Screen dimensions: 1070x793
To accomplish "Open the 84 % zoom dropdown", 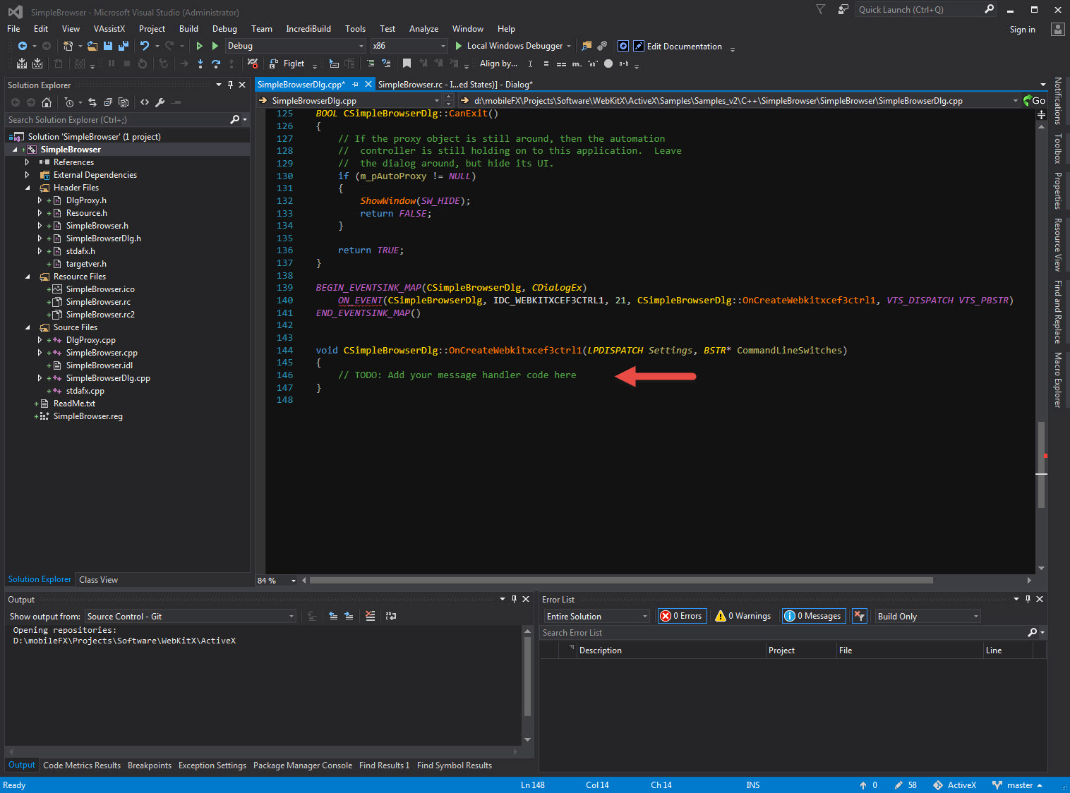I will [277, 581].
